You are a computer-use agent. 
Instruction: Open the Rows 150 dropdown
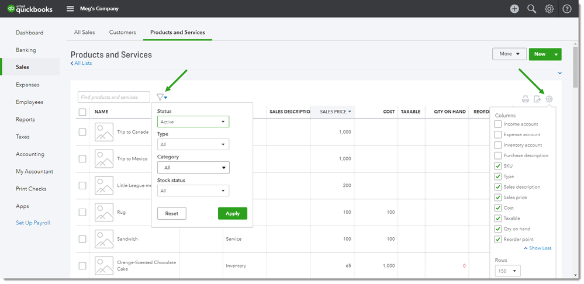coord(507,271)
